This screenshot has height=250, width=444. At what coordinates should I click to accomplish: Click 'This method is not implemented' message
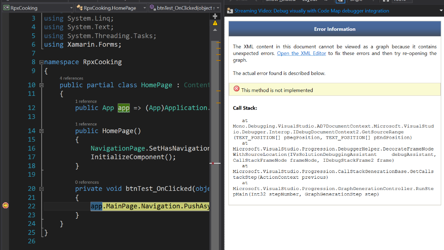point(277,90)
